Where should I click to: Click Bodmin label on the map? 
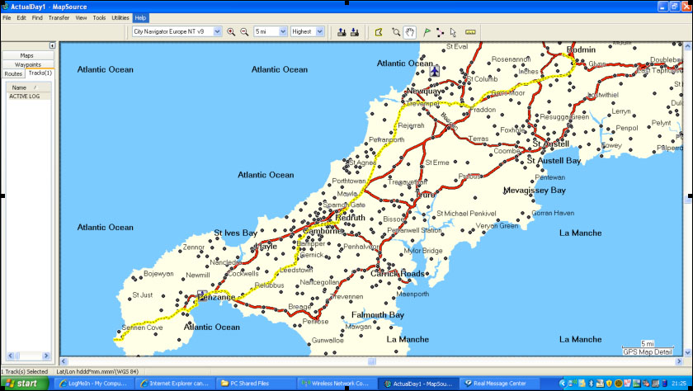pos(581,49)
